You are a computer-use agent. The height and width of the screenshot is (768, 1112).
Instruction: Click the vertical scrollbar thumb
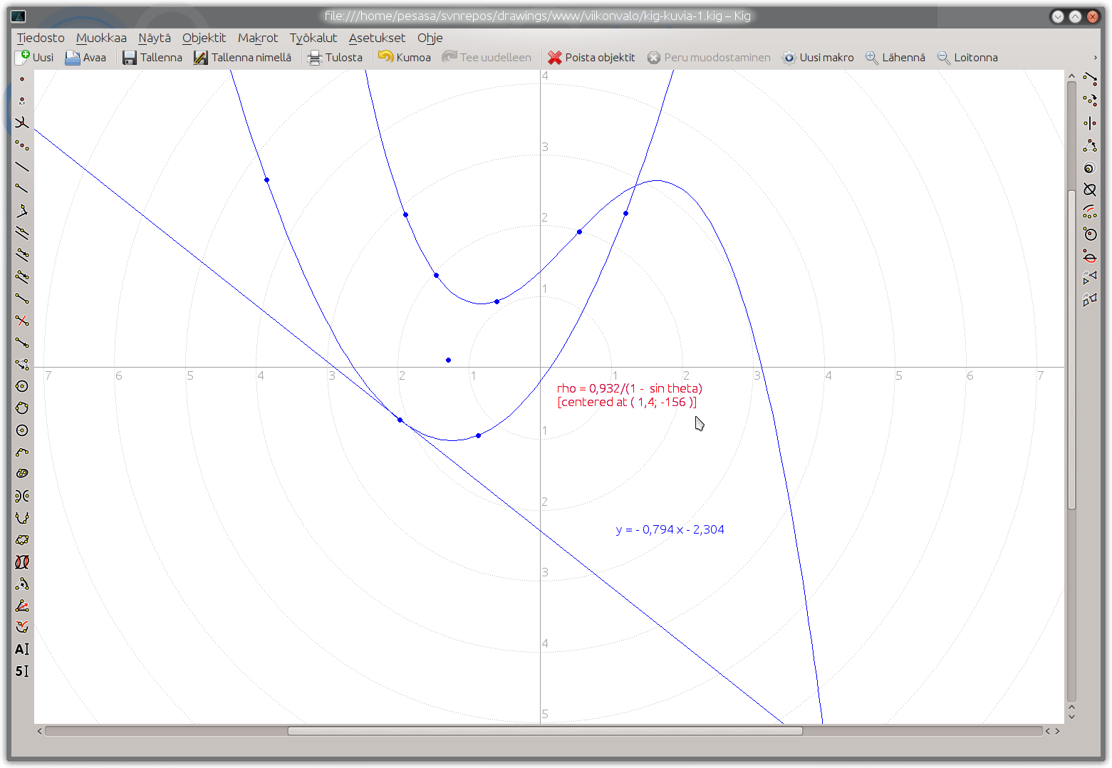tap(1071, 350)
